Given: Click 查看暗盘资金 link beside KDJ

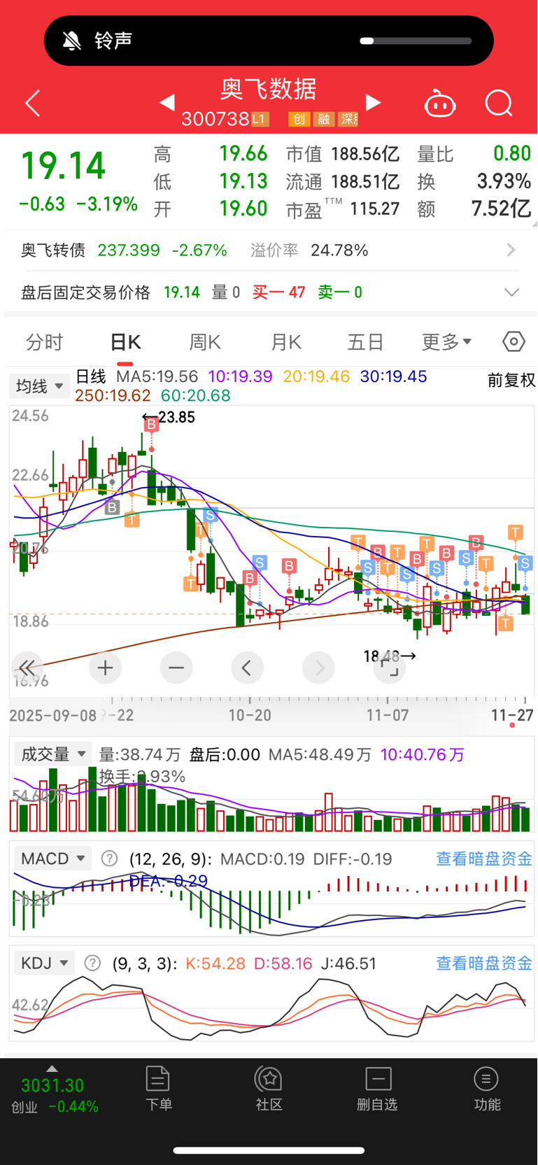Looking at the screenshot, I should pyautogui.click(x=484, y=963).
